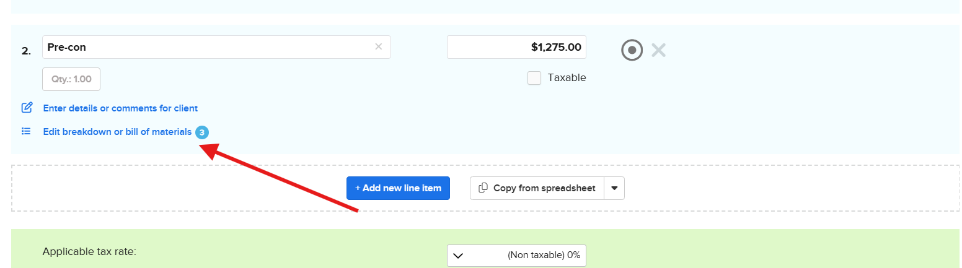Image resolution: width=962 pixels, height=268 pixels.
Task: Open Enter details or comments for client
Action: (x=120, y=108)
